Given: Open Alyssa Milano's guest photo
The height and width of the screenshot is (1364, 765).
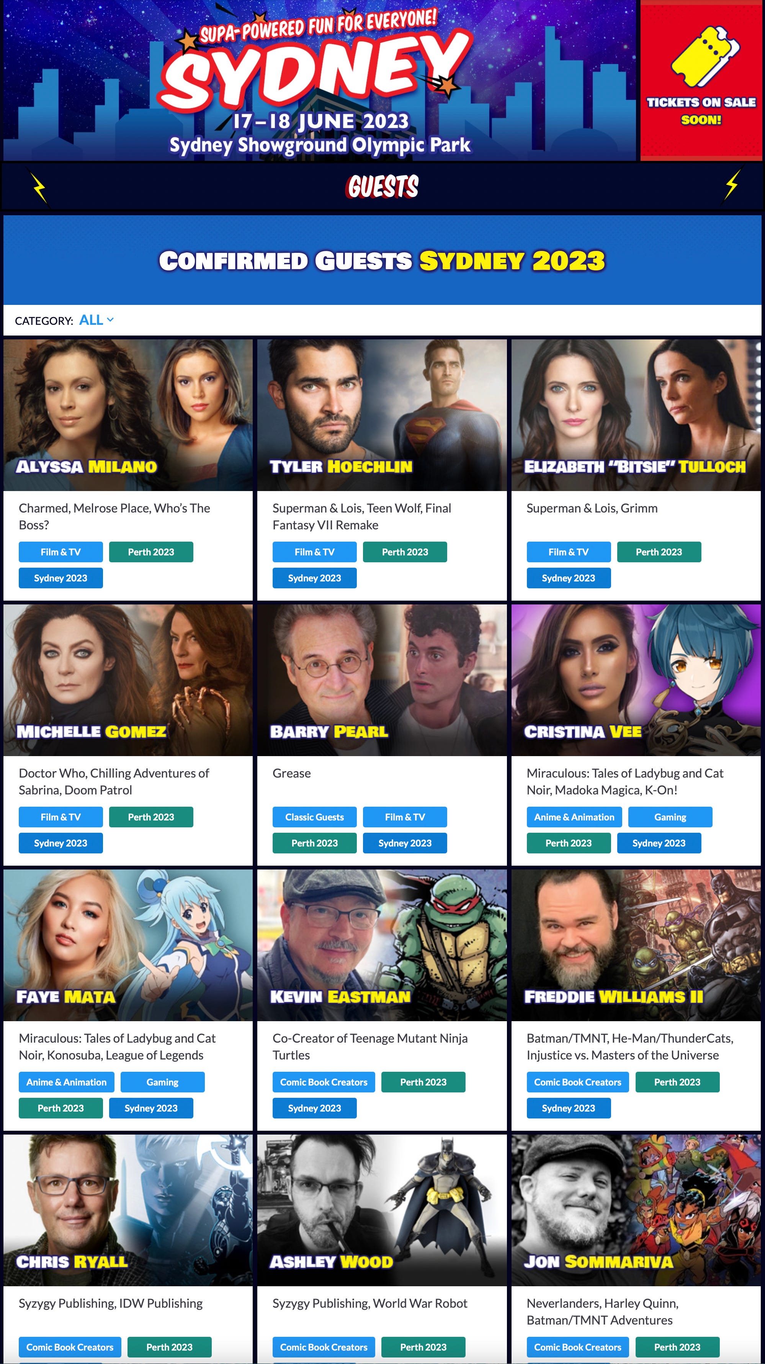Looking at the screenshot, I should (x=128, y=415).
